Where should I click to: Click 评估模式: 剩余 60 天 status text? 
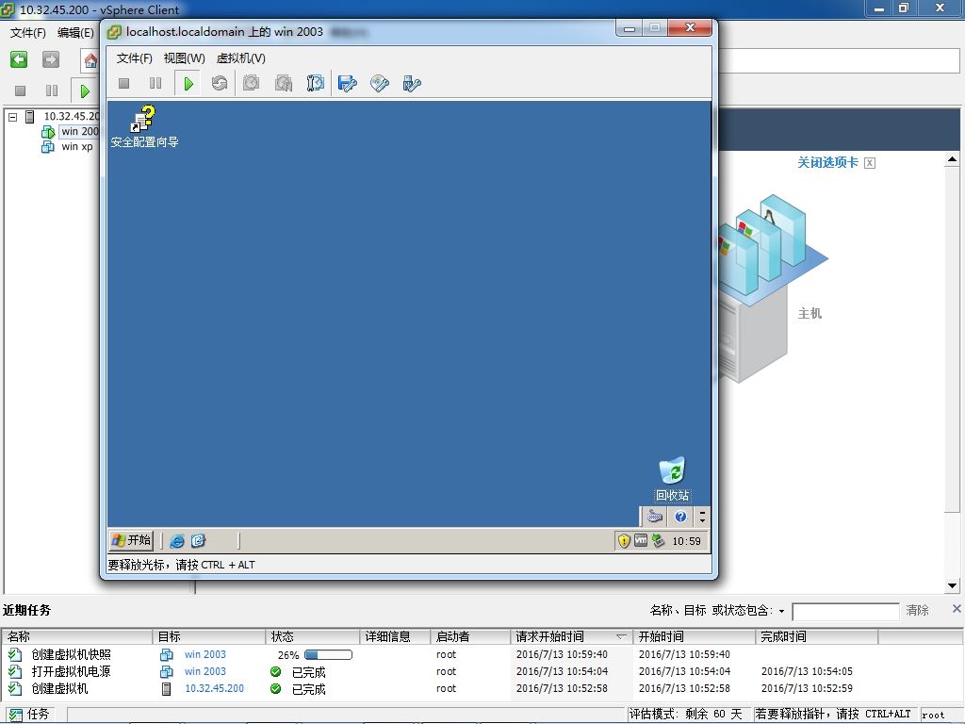685,715
